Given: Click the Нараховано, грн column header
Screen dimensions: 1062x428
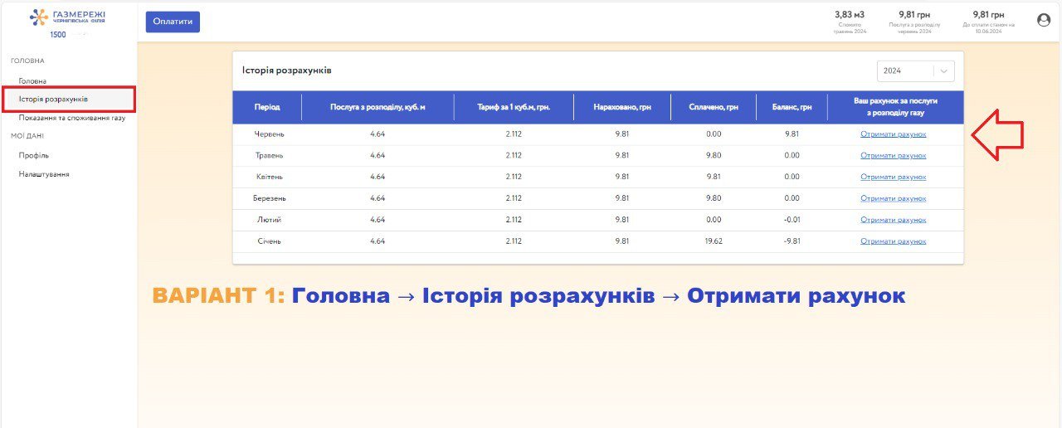Looking at the screenshot, I should (x=622, y=107).
